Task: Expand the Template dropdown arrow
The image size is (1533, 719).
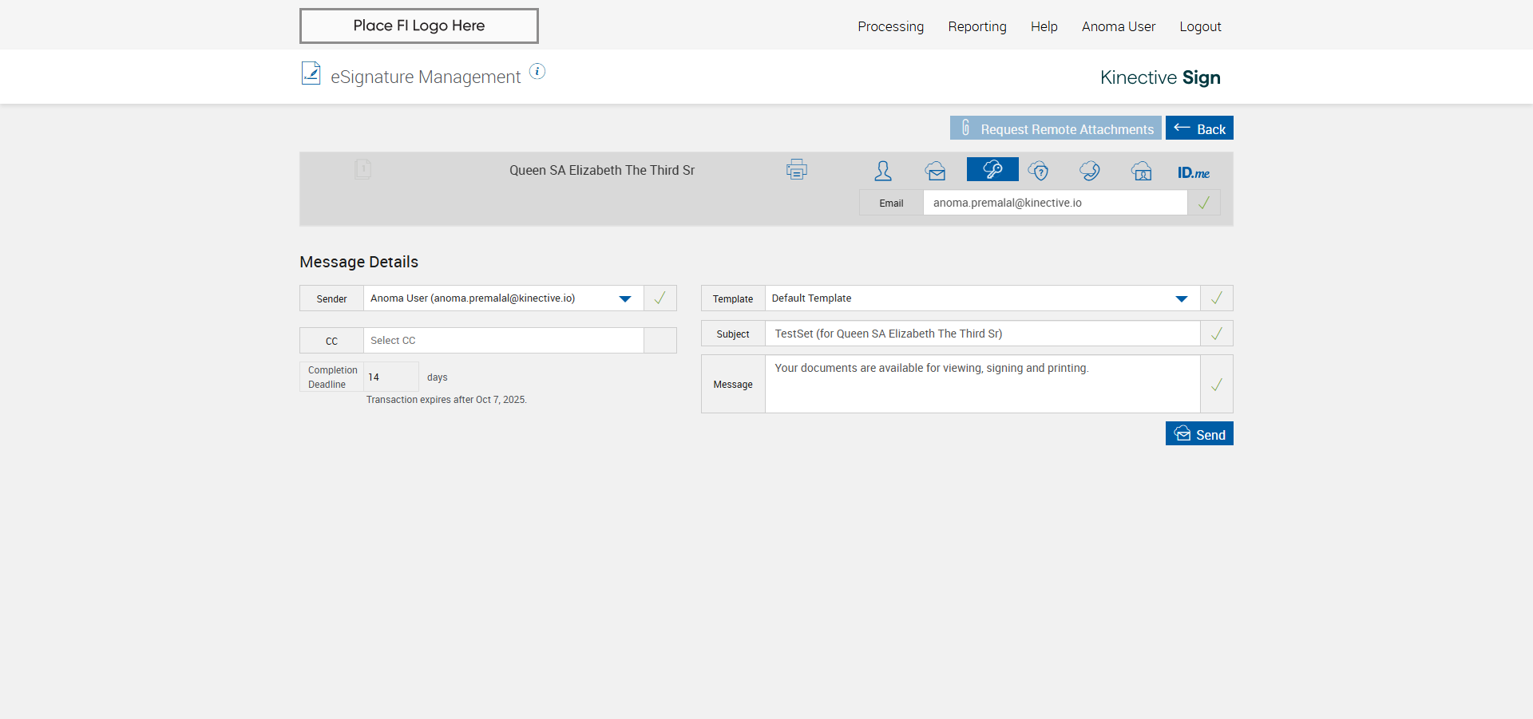Action: [1182, 299]
